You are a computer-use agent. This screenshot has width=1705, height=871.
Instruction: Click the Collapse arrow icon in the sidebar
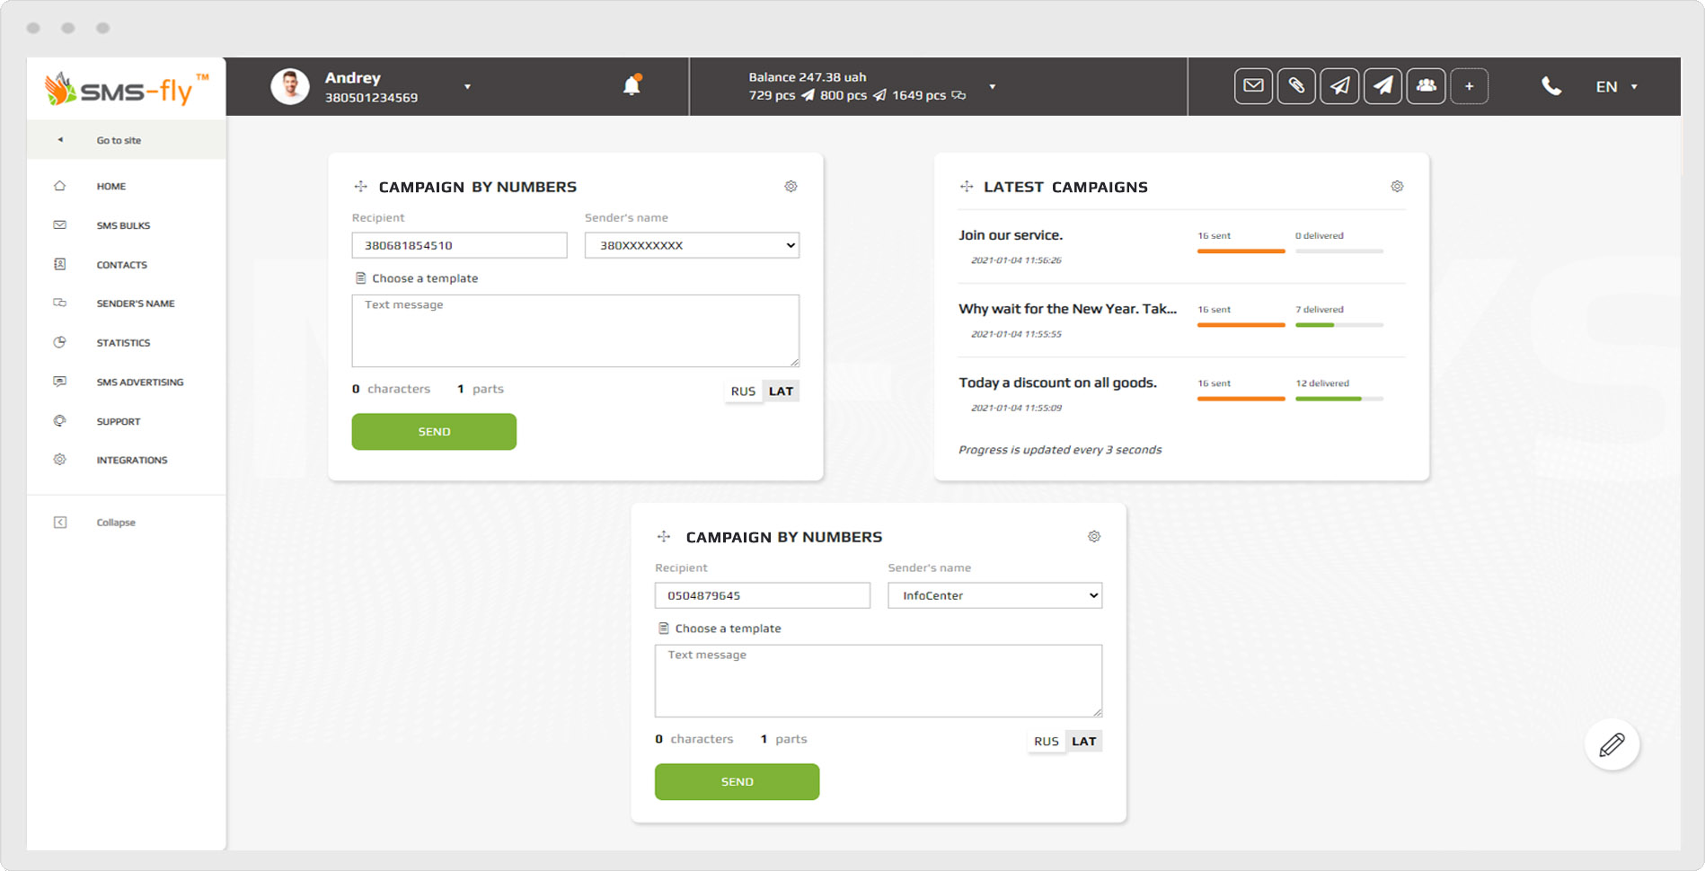coord(60,522)
